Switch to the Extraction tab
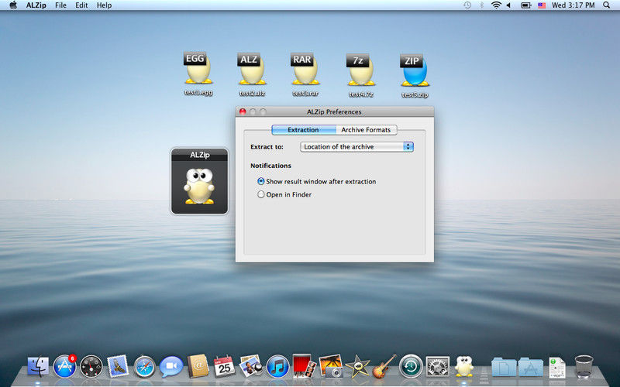Viewport: 620px width, 387px height. (303, 130)
